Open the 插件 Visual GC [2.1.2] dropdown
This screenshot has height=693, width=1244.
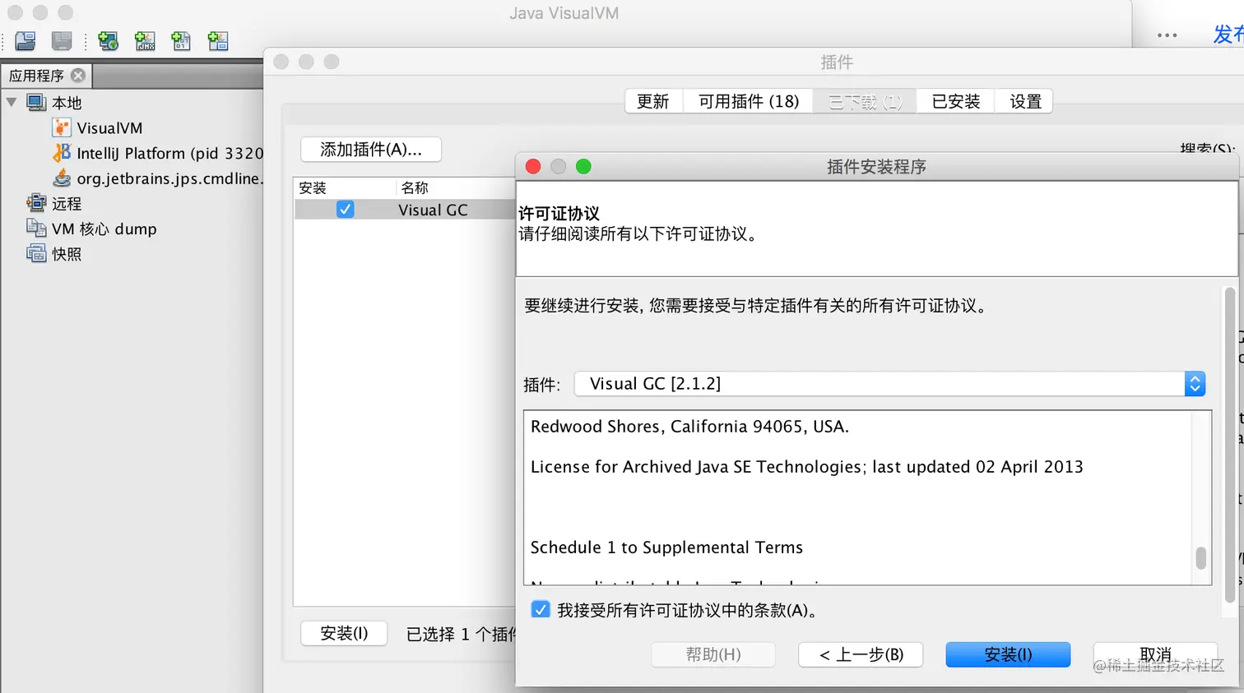(889, 384)
